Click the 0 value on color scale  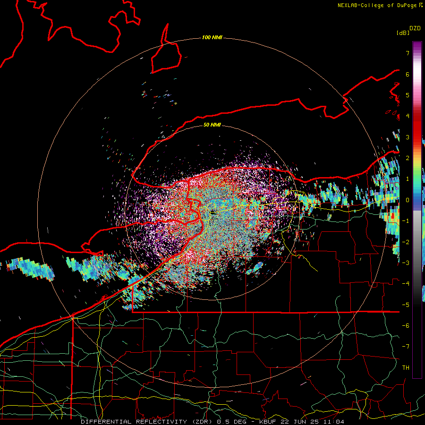tap(408, 200)
